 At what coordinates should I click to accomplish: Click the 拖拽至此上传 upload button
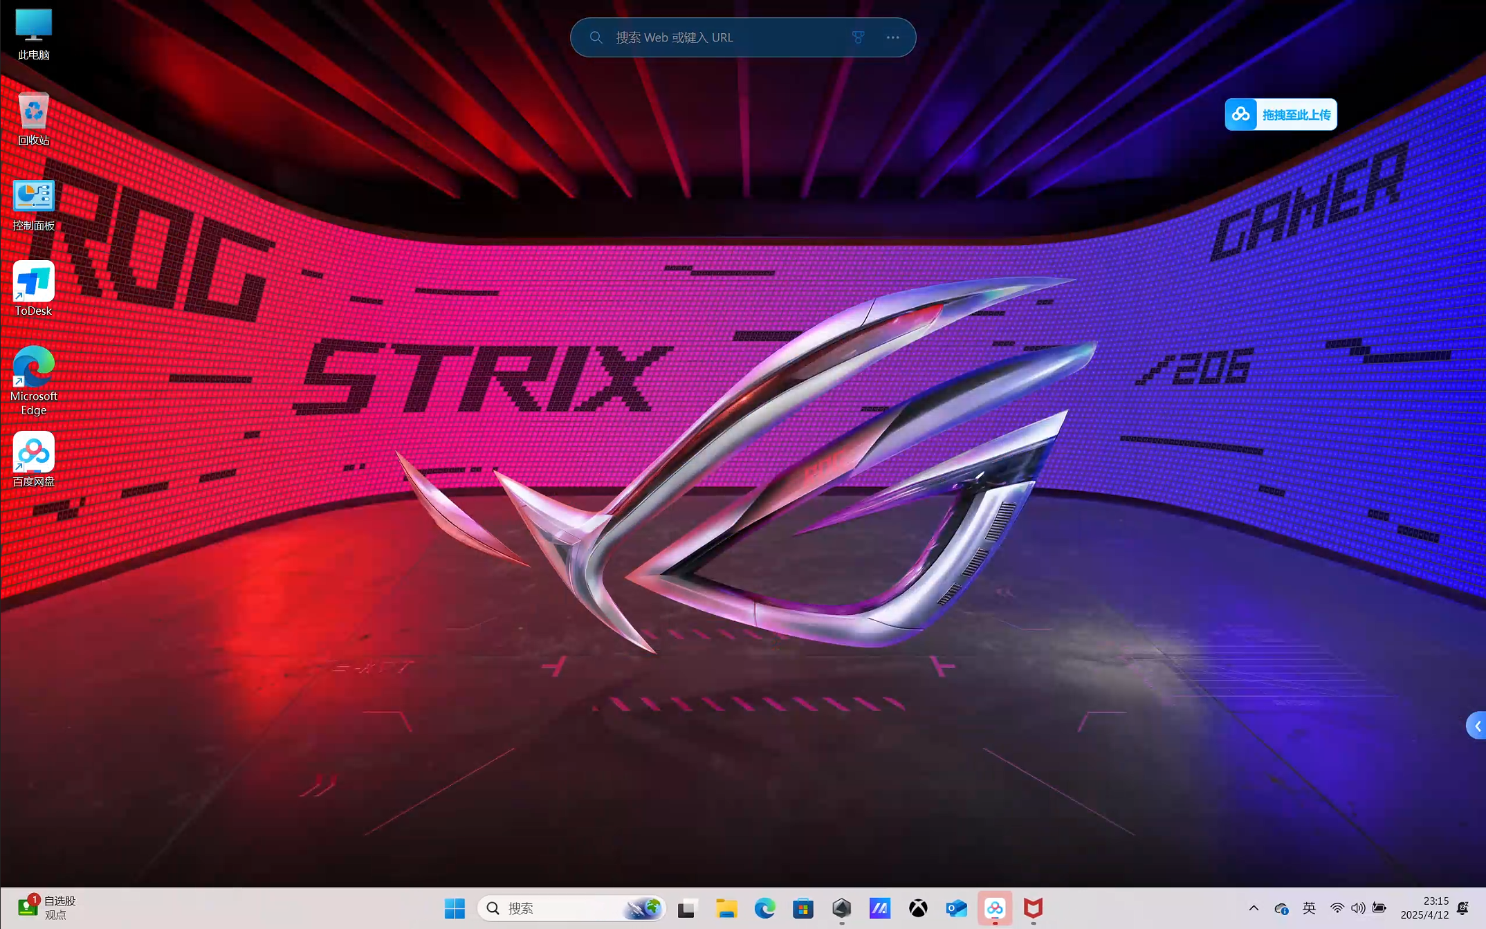pos(1281,114)
